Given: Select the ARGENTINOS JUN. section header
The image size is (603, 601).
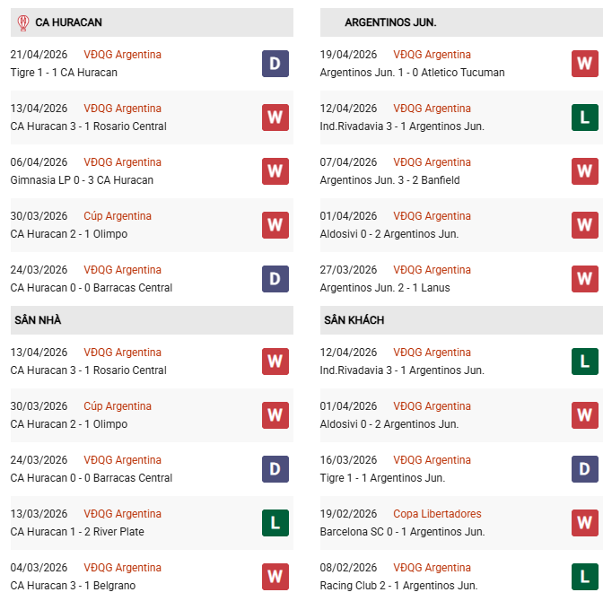Looking at the screenshot, I should [x=390, y=22].
